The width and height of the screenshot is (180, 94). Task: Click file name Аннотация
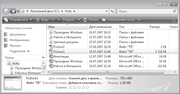coord(61,57)
